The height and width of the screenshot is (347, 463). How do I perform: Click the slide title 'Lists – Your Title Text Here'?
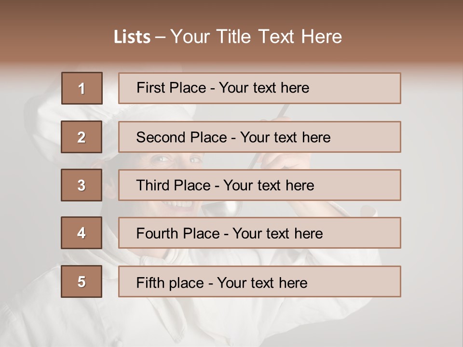coord(228,37)
